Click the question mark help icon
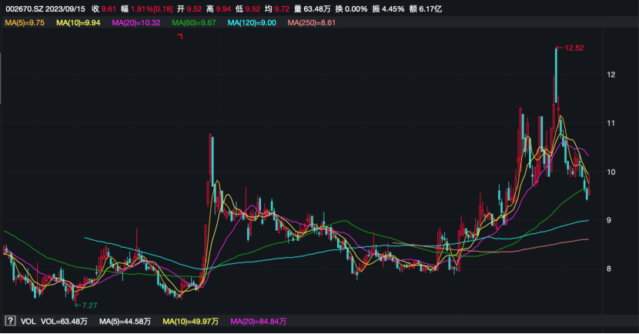 (x=10, y=321)
